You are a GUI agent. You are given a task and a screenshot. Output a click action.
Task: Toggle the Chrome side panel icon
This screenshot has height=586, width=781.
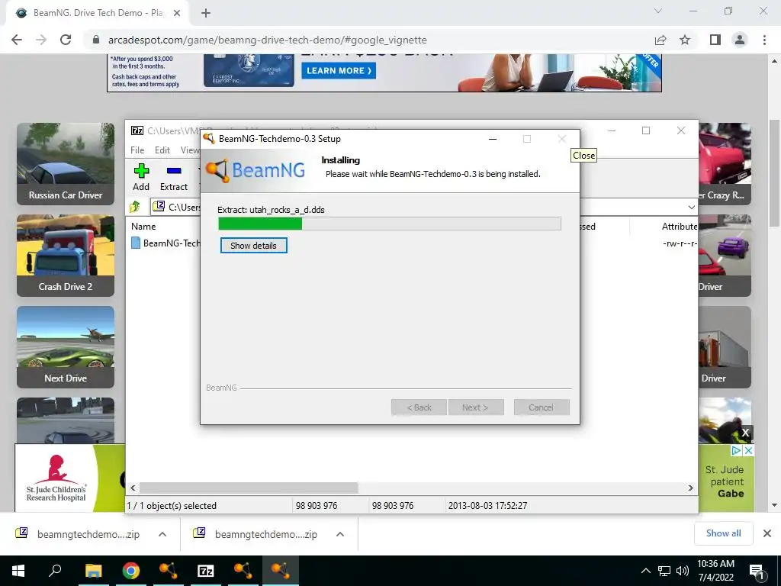coord(715,40)
